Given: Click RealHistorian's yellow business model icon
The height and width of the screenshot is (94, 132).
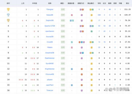Looking at the screenshot, I should pos(92,58).
